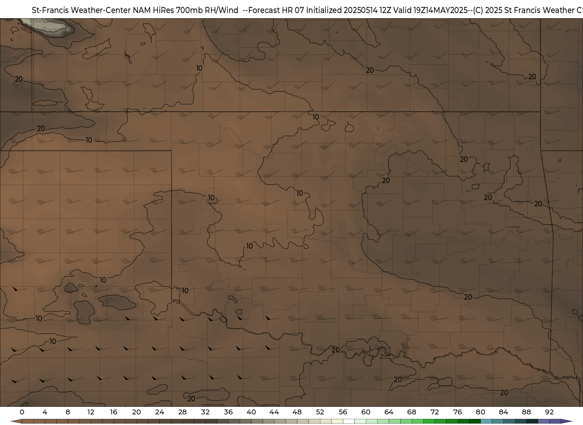
Task: Click the left arrow end of the colorbar
Action: (16, 421)
